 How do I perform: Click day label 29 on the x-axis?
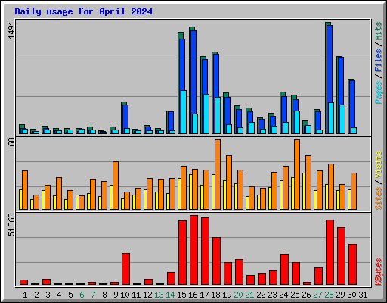pos(340,295)
